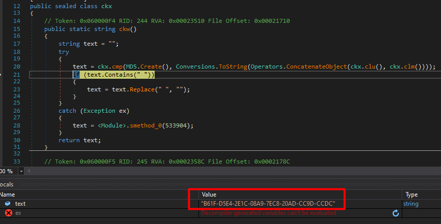Click the RVA 0x0002358C value
This screenshot has height=224, width=441.
click(187, 162)
